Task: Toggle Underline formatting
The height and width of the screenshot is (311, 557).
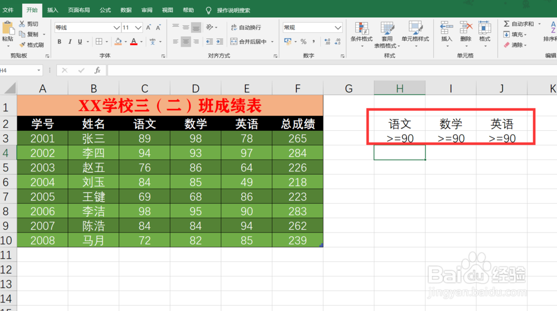Action: point(80,42)
